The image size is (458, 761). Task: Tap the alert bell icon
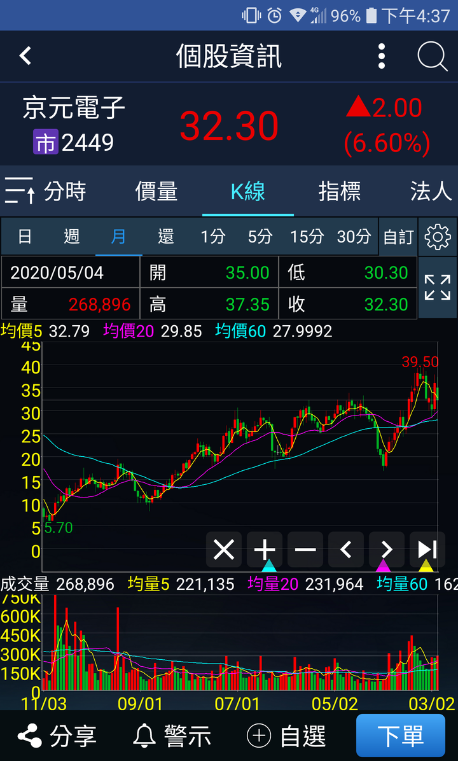(145, 736)
